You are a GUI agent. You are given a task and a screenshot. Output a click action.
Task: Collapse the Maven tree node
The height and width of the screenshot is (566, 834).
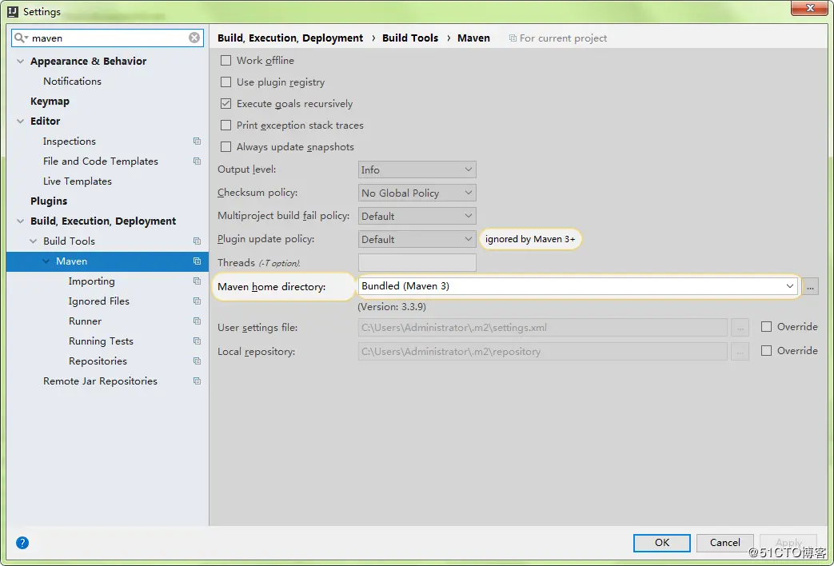[46, 261]
